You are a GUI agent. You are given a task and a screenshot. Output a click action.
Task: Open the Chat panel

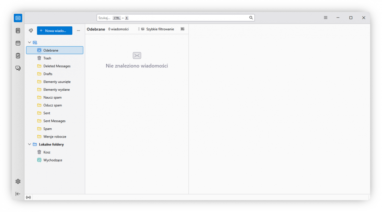click(18, 68)
